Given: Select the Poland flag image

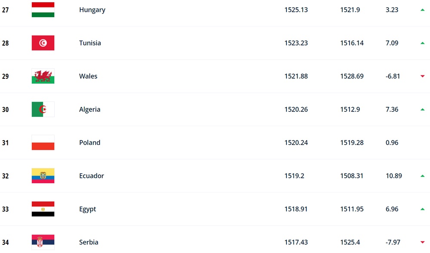Looking at the screenshot, I should [x=43, y=142].
